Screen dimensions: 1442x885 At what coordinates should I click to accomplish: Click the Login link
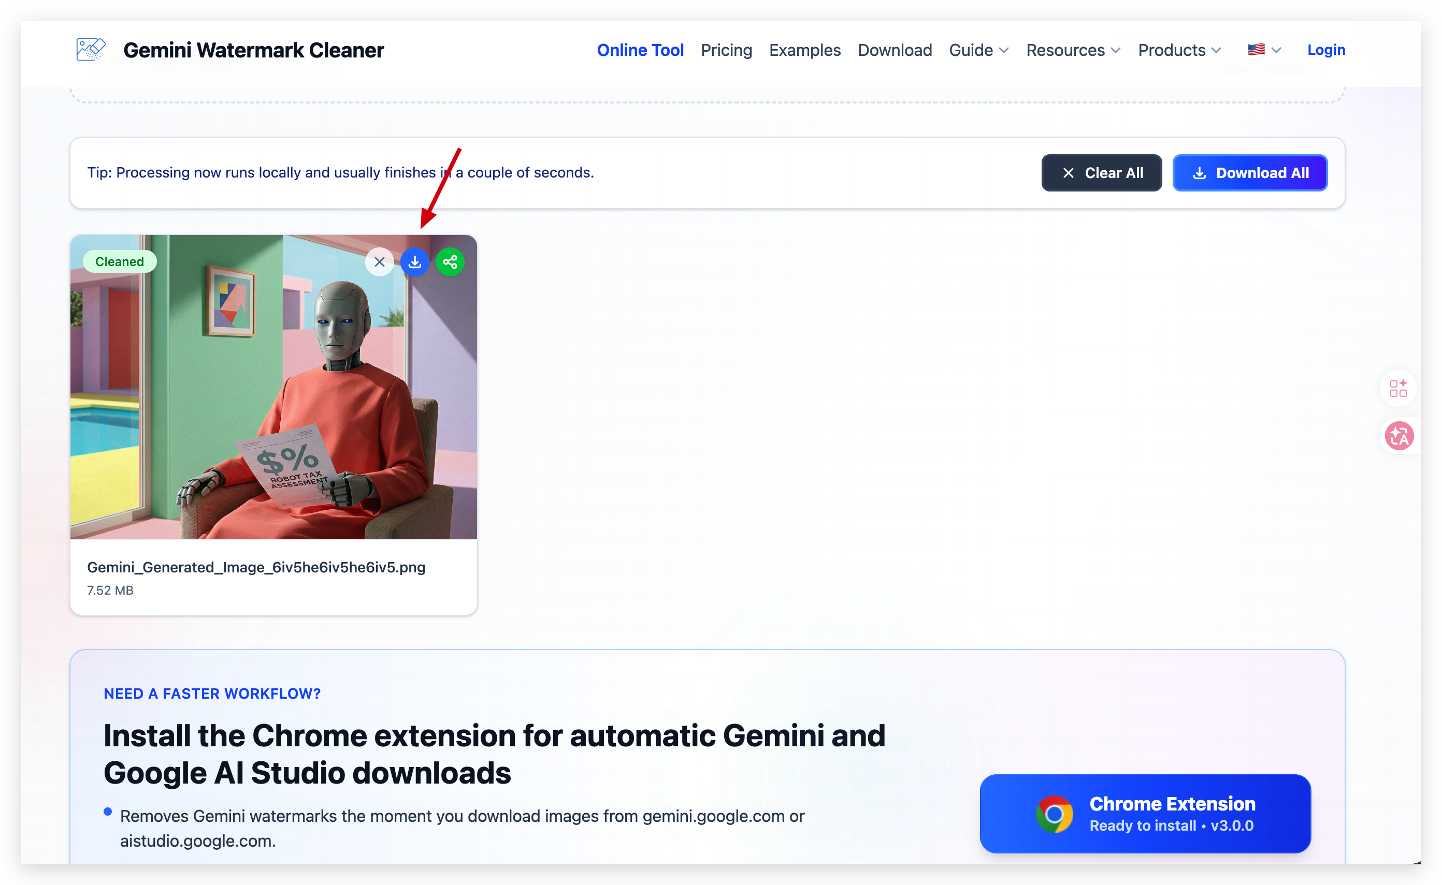click(x=1326, y=50)
